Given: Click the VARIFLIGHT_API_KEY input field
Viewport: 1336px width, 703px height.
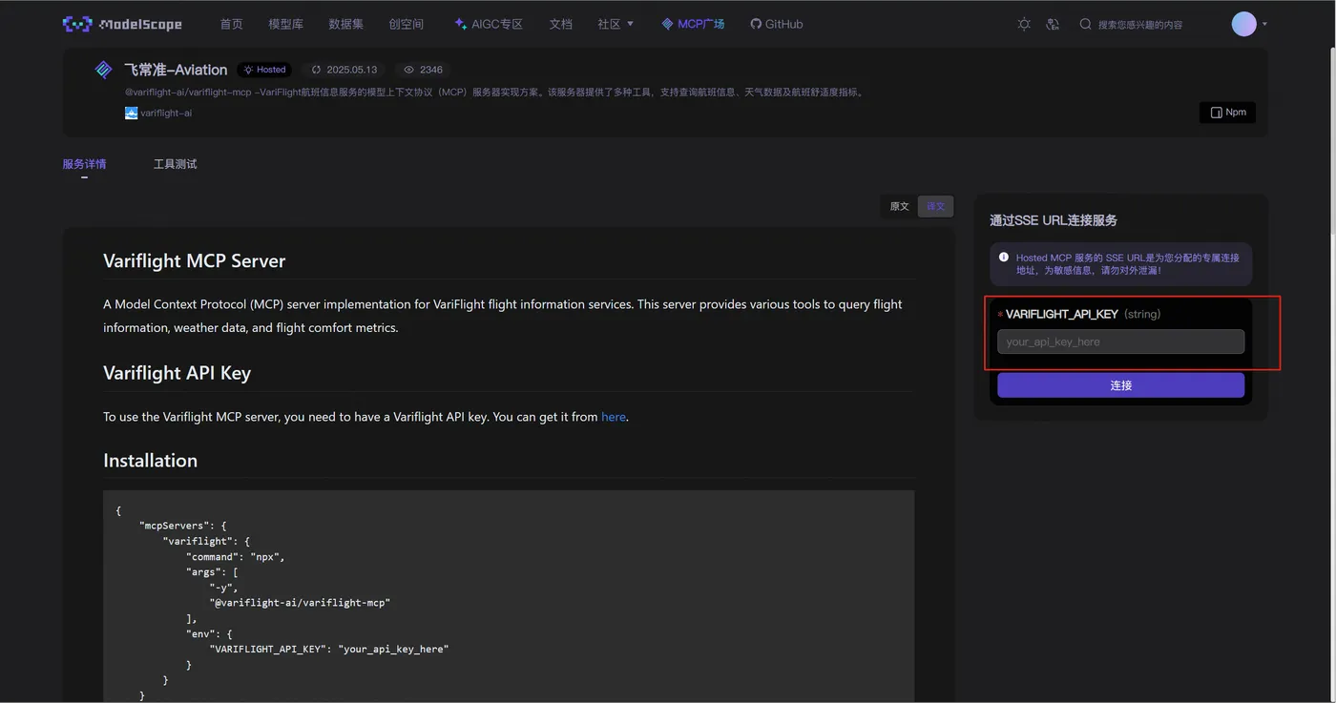Looking at the screenshot, I should [x=1121, y=341].
